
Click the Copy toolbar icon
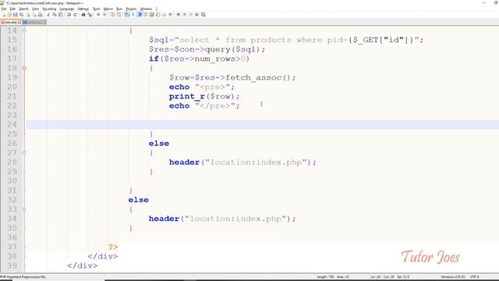54,15
